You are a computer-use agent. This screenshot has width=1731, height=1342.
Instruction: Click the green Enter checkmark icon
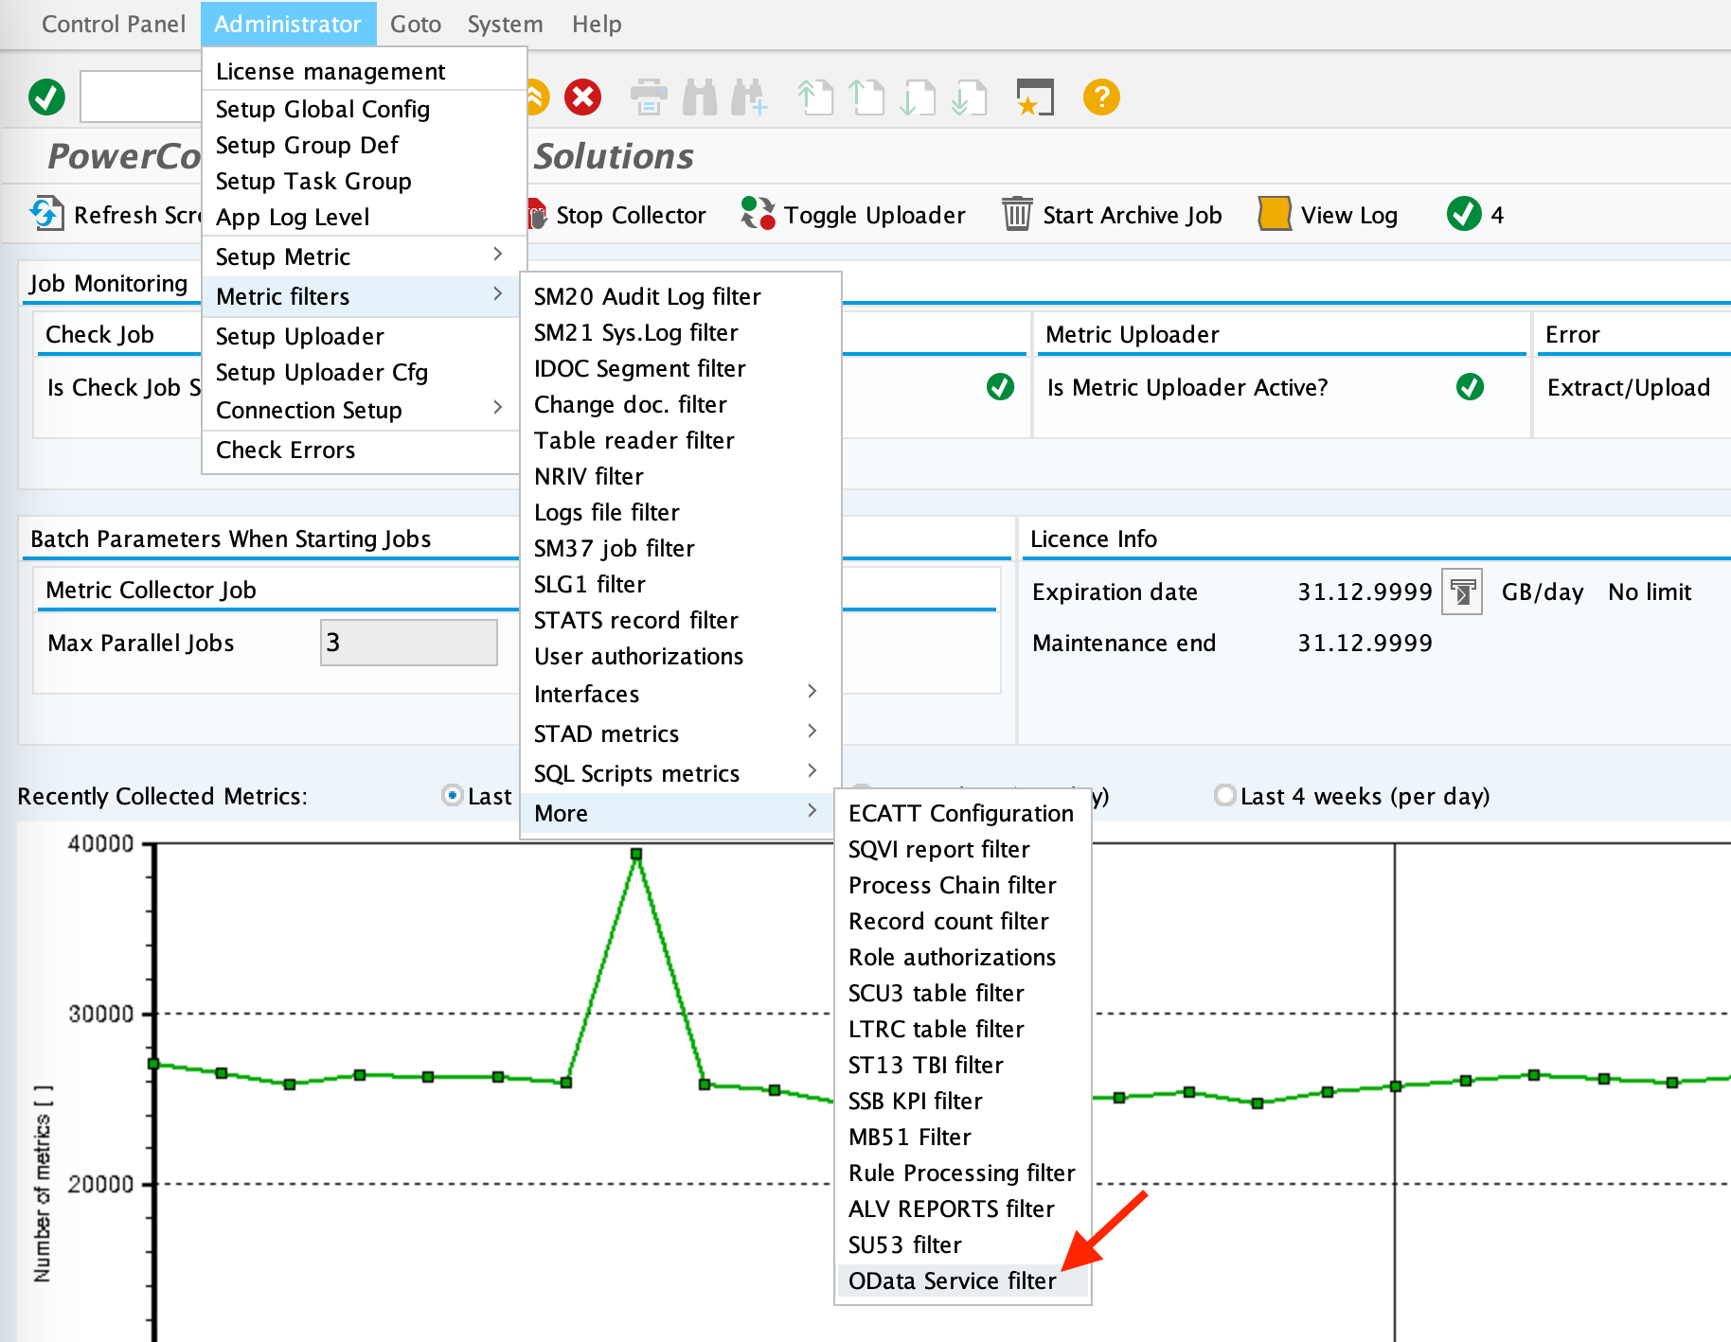[x=46, y=97]
